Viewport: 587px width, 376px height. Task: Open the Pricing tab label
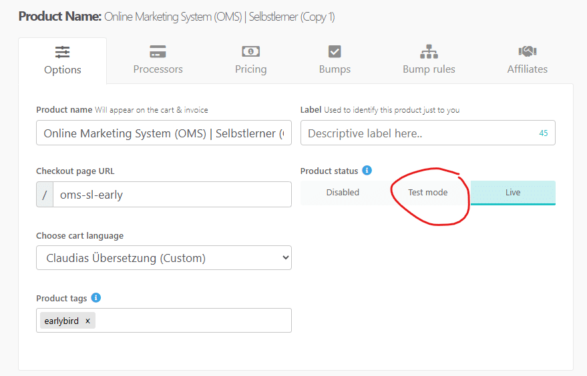click(250, 69)
